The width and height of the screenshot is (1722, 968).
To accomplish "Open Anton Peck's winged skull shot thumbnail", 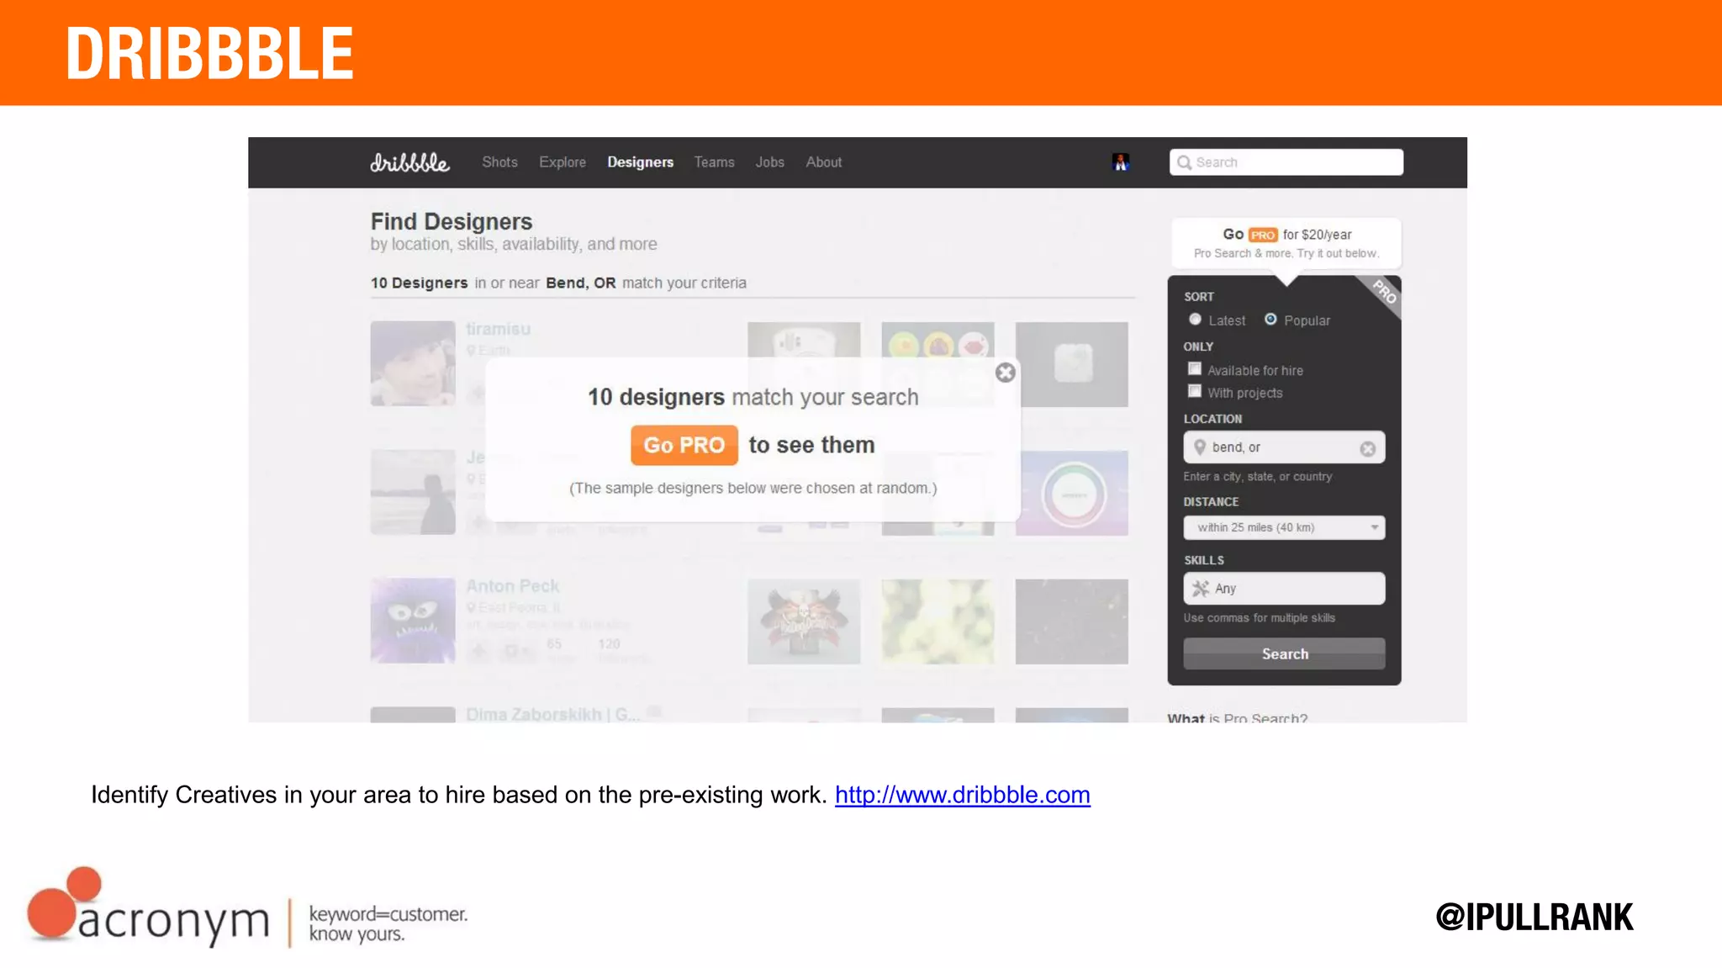I will tap(804, 622).
